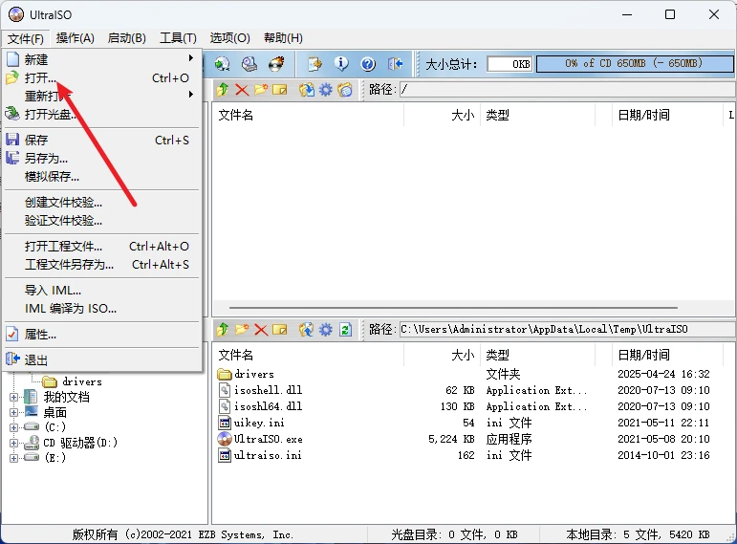This screenshot has width=737, height=544.
Task: Click the UltraISO.exe disc file icon
Action: pyautogui.click(x=225, y=439)
